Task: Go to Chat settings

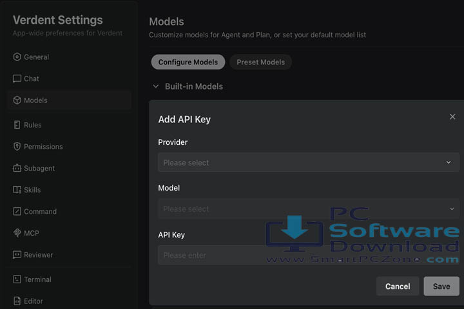Action: click(69, 79)
